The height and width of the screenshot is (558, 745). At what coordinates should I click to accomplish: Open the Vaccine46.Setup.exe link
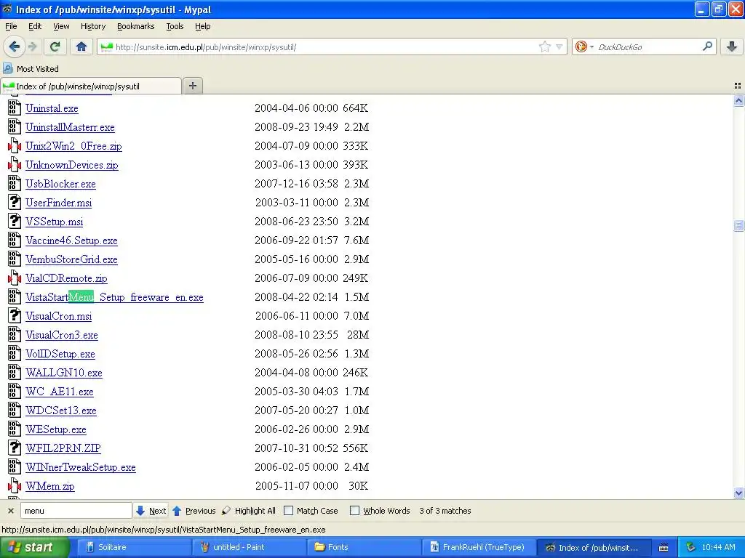tap(71, 240)
